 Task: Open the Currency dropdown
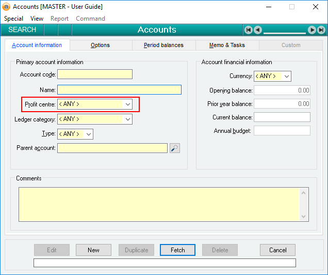pos(287,77)
